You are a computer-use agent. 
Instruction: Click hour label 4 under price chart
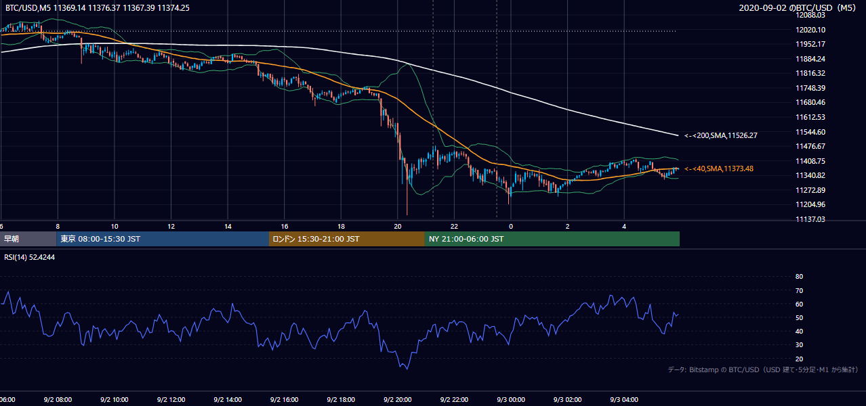624,227
